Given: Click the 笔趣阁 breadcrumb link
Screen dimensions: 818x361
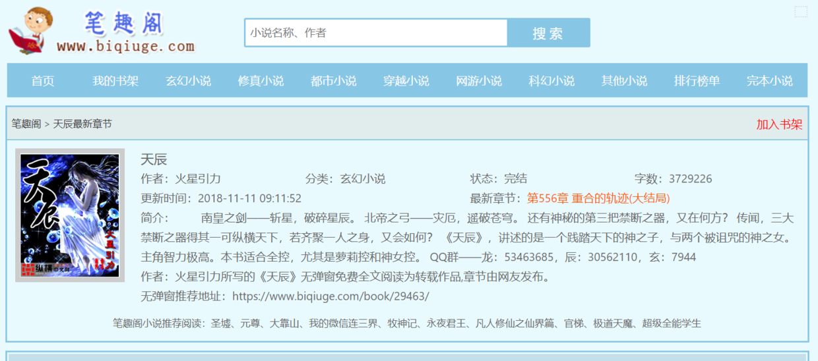Looking at the screenshot, I should [26, 124].
